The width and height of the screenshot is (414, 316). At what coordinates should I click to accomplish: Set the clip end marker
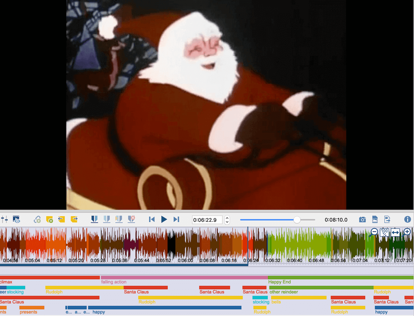[107, 219]
